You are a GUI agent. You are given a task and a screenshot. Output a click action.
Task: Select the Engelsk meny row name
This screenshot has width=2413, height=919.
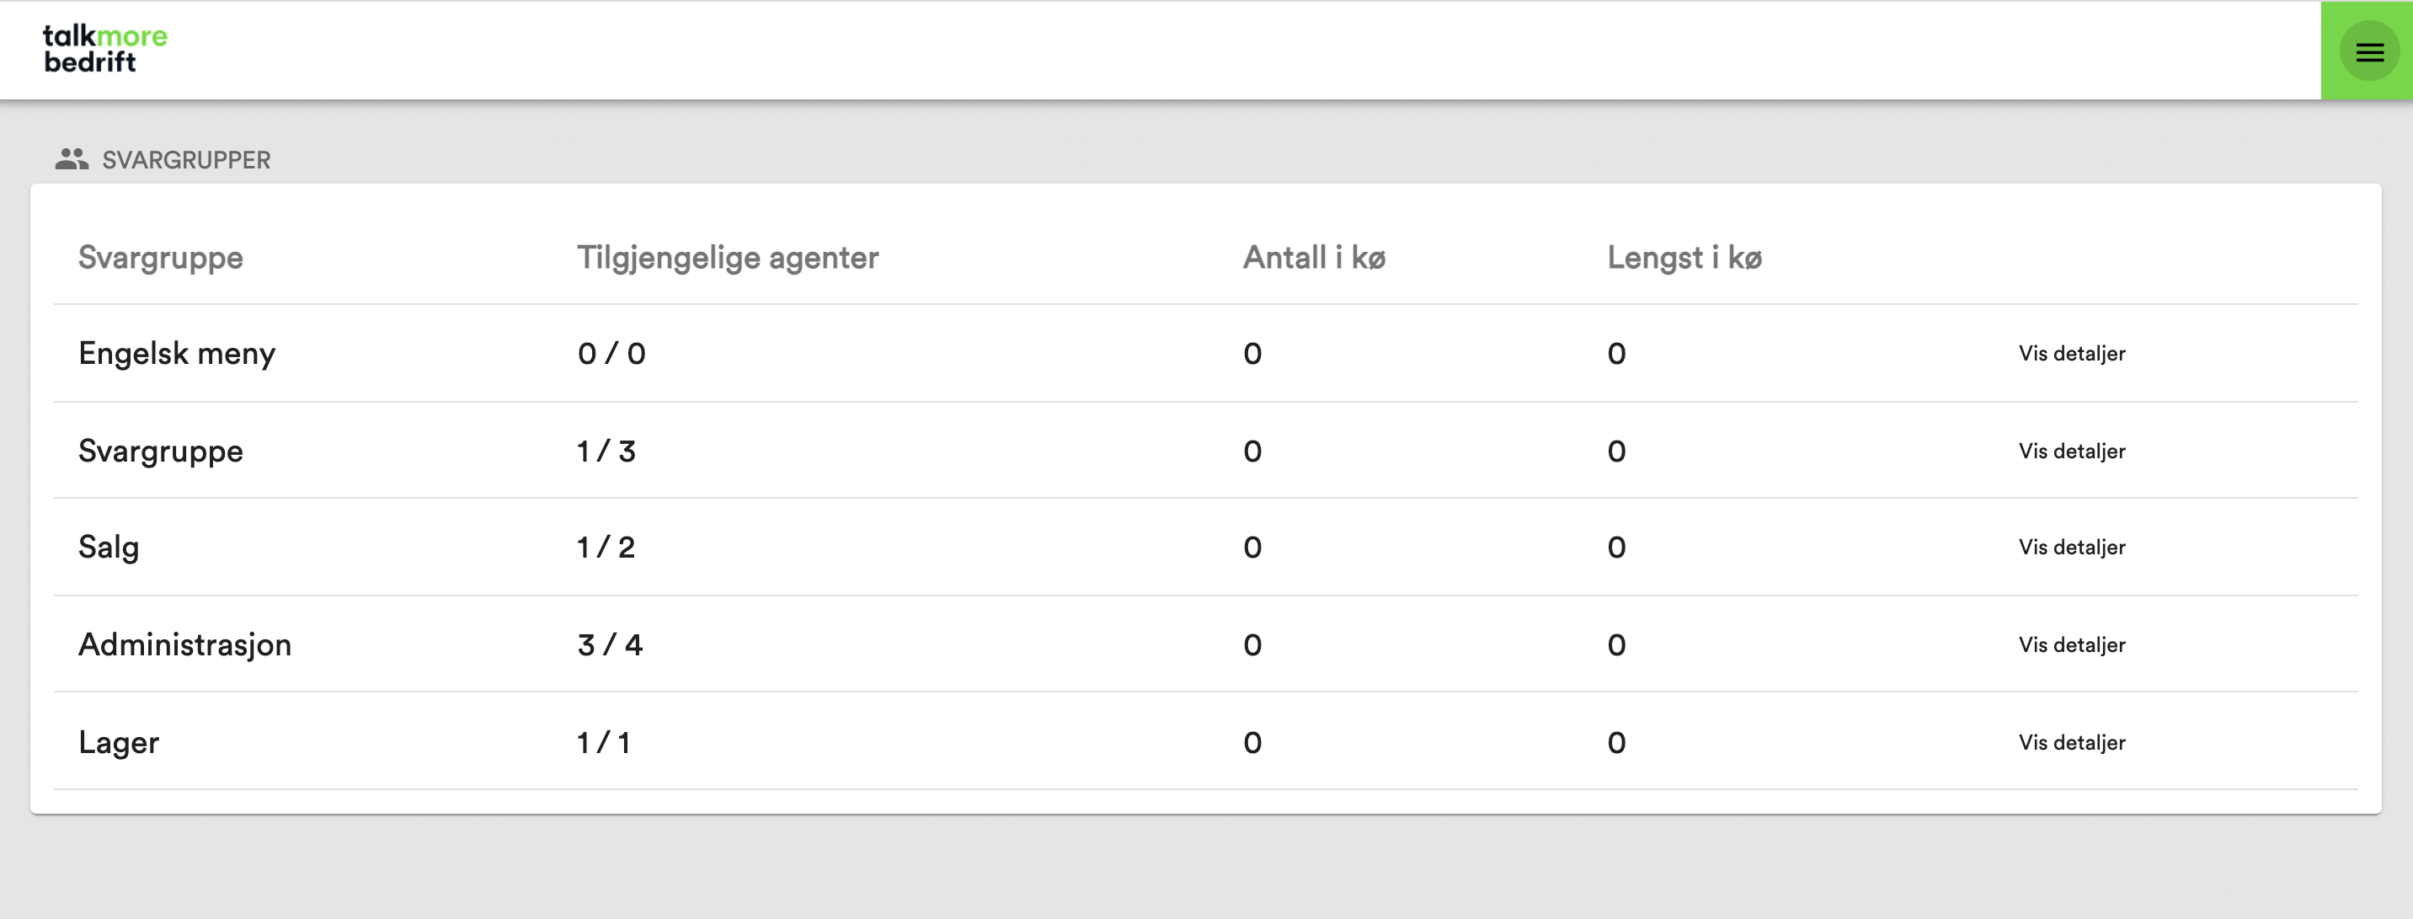tap(176, 354)
